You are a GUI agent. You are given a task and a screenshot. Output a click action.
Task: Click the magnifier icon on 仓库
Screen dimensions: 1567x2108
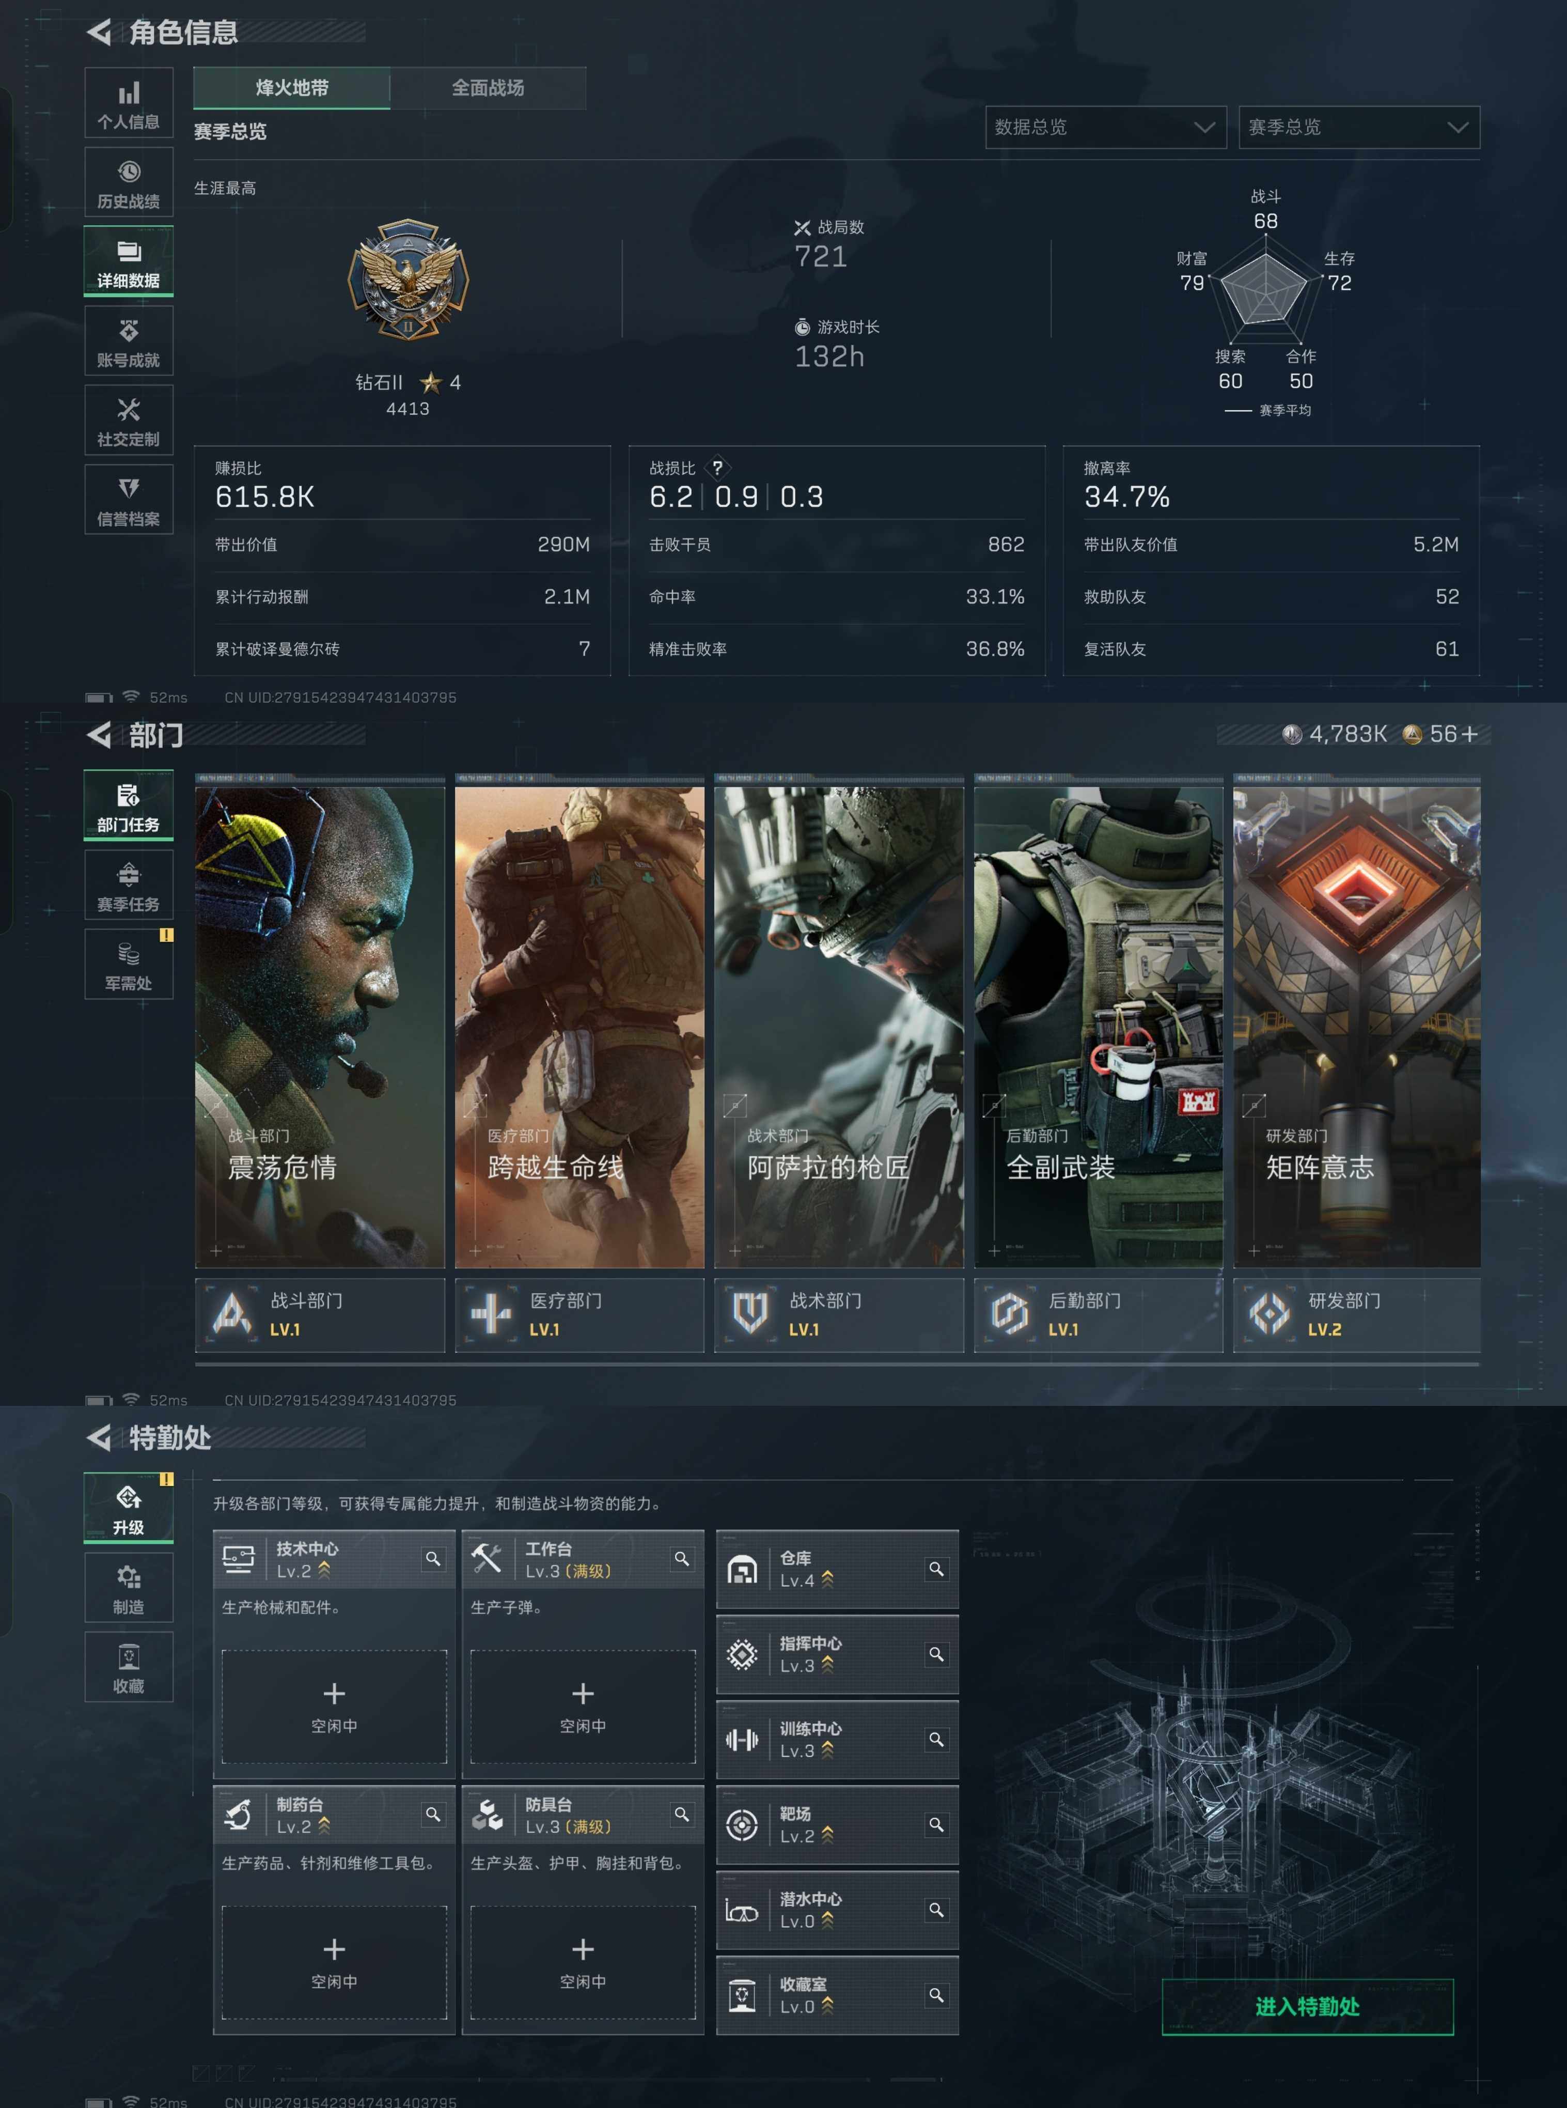point(936,1569)
